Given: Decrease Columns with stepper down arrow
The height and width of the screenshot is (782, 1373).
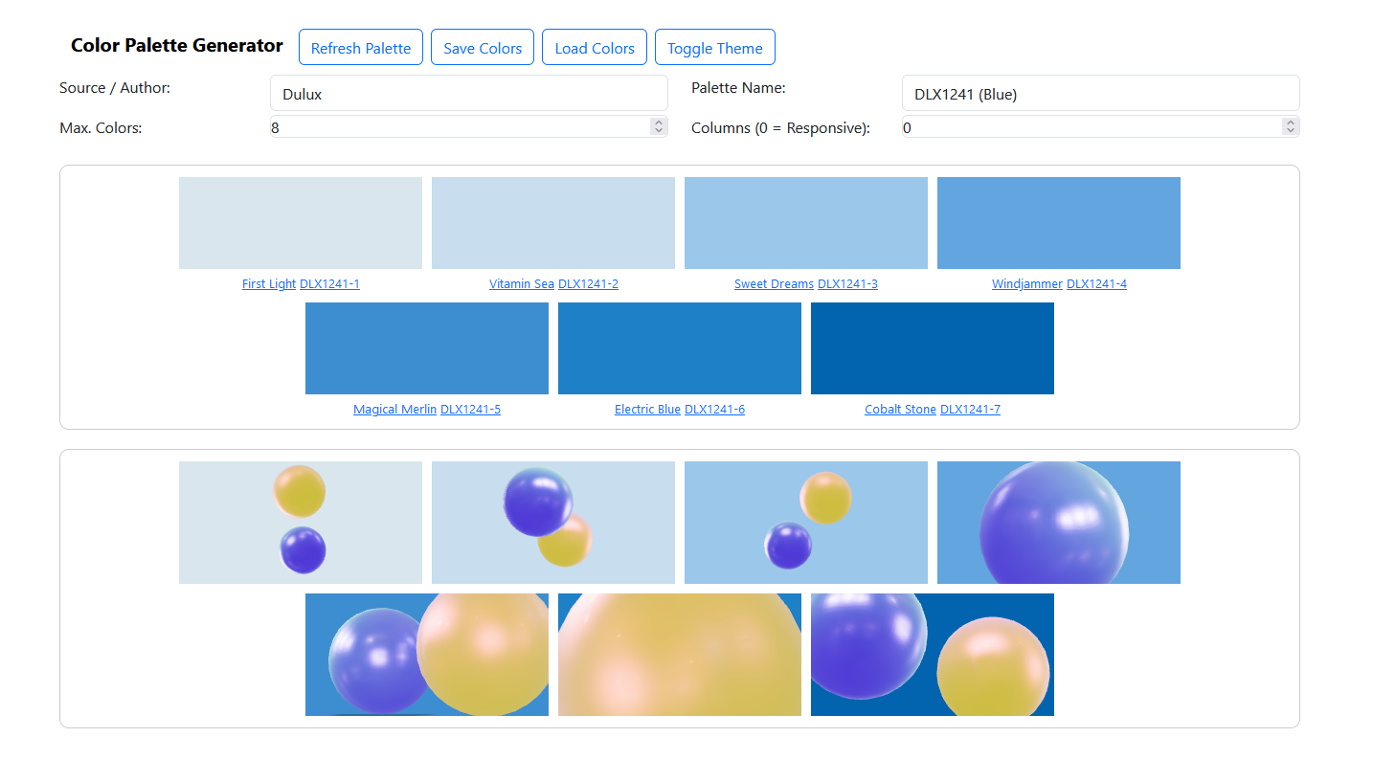Looking at the screenshot, I should tap(1290, 131).
